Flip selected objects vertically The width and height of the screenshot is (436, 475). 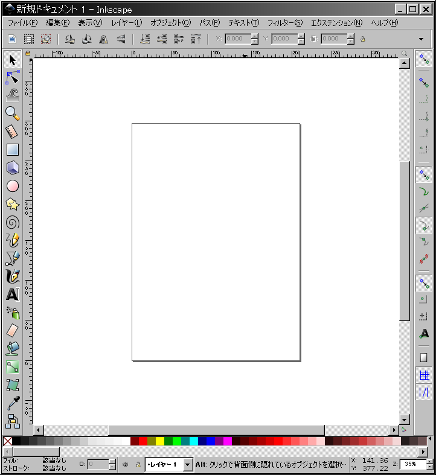(x=121, y=39)
